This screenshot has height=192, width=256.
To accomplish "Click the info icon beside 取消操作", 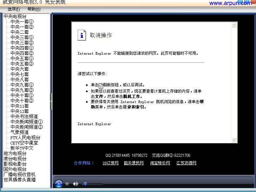I will coord(82,35).
